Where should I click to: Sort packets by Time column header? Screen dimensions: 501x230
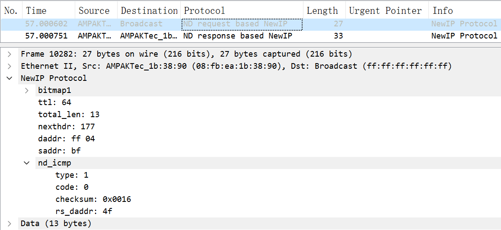[x=36, y=11]
